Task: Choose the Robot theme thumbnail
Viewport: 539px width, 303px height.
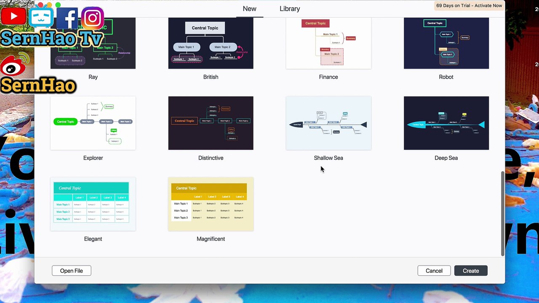Action: pos(446,43)
